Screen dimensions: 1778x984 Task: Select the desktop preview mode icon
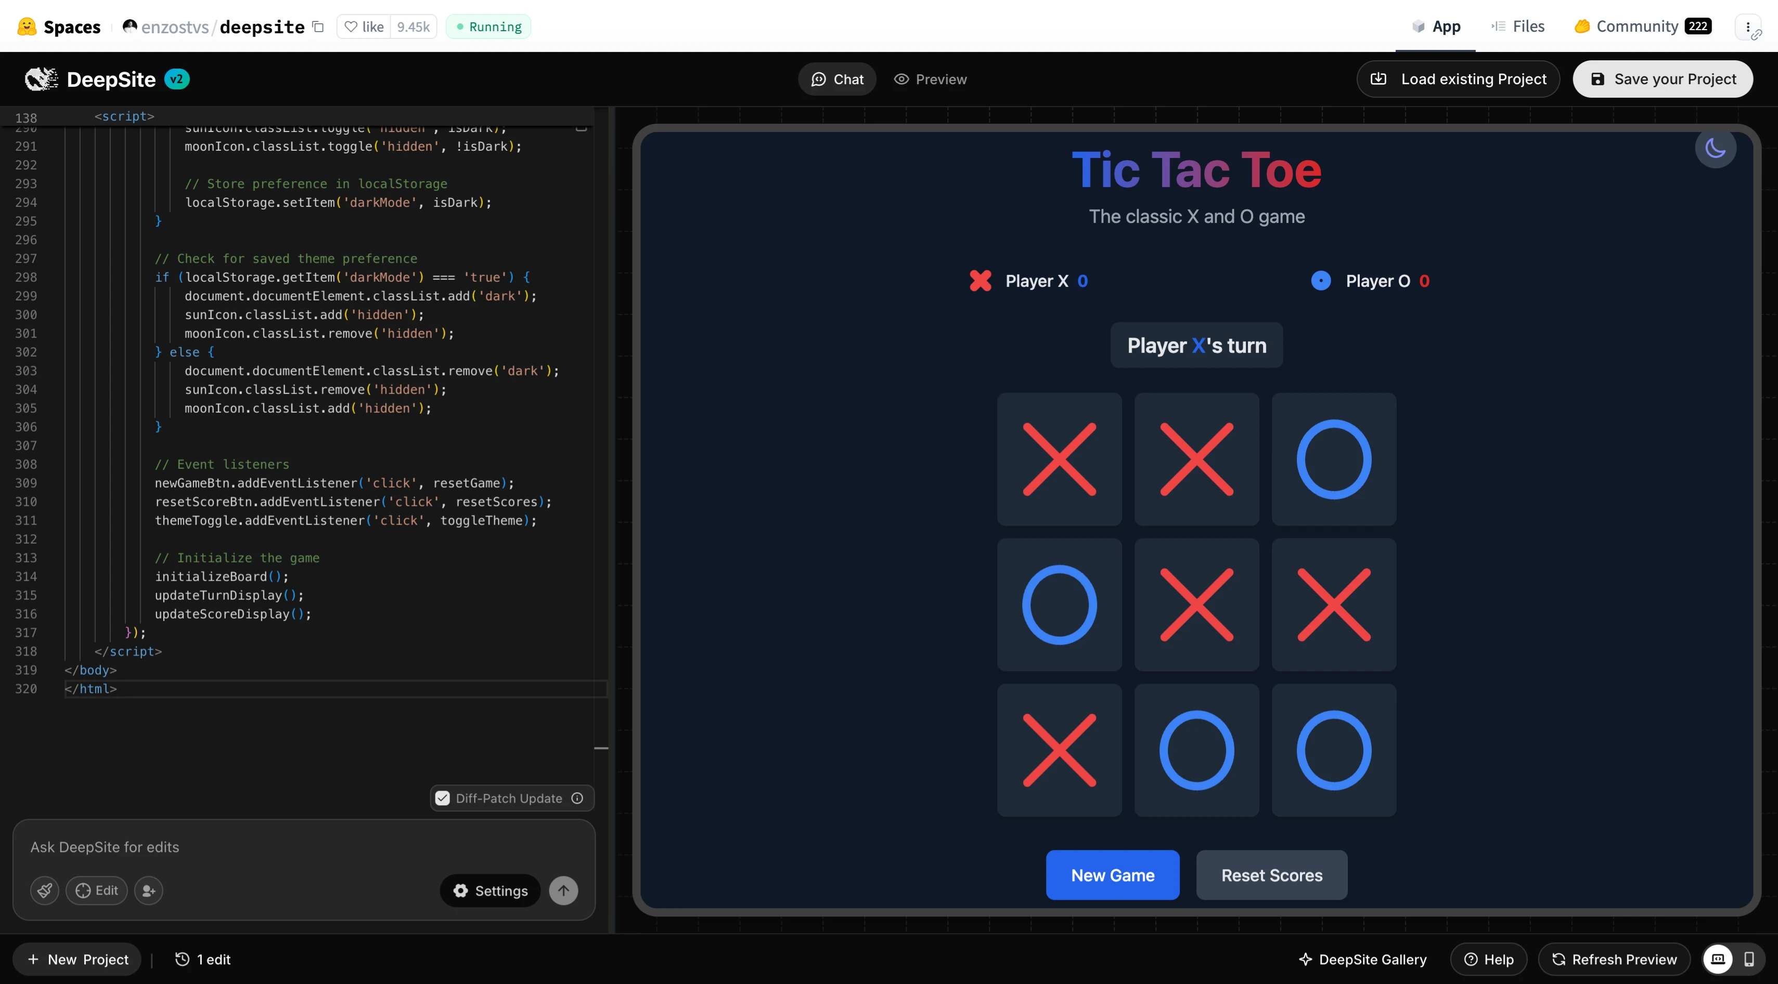pyautogui.click(x=1717, y=959)
